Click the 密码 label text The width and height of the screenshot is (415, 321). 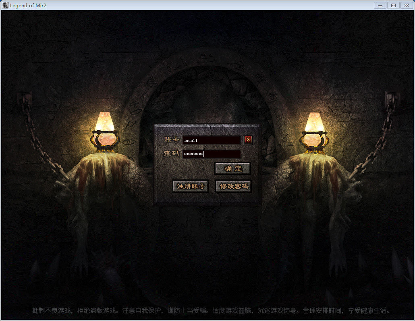point(171,154)
